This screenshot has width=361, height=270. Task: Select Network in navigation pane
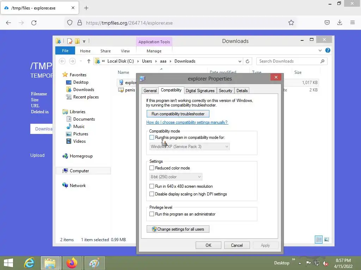point(78,186)
